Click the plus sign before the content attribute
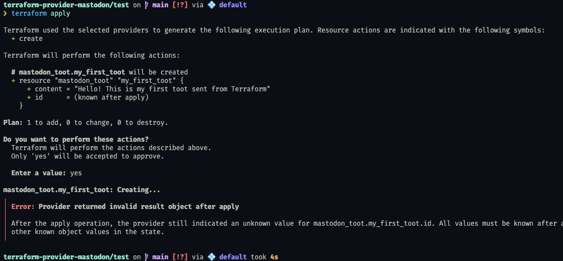Image resolution: width=563 pixels, height=261 pixels. (29, 89)
